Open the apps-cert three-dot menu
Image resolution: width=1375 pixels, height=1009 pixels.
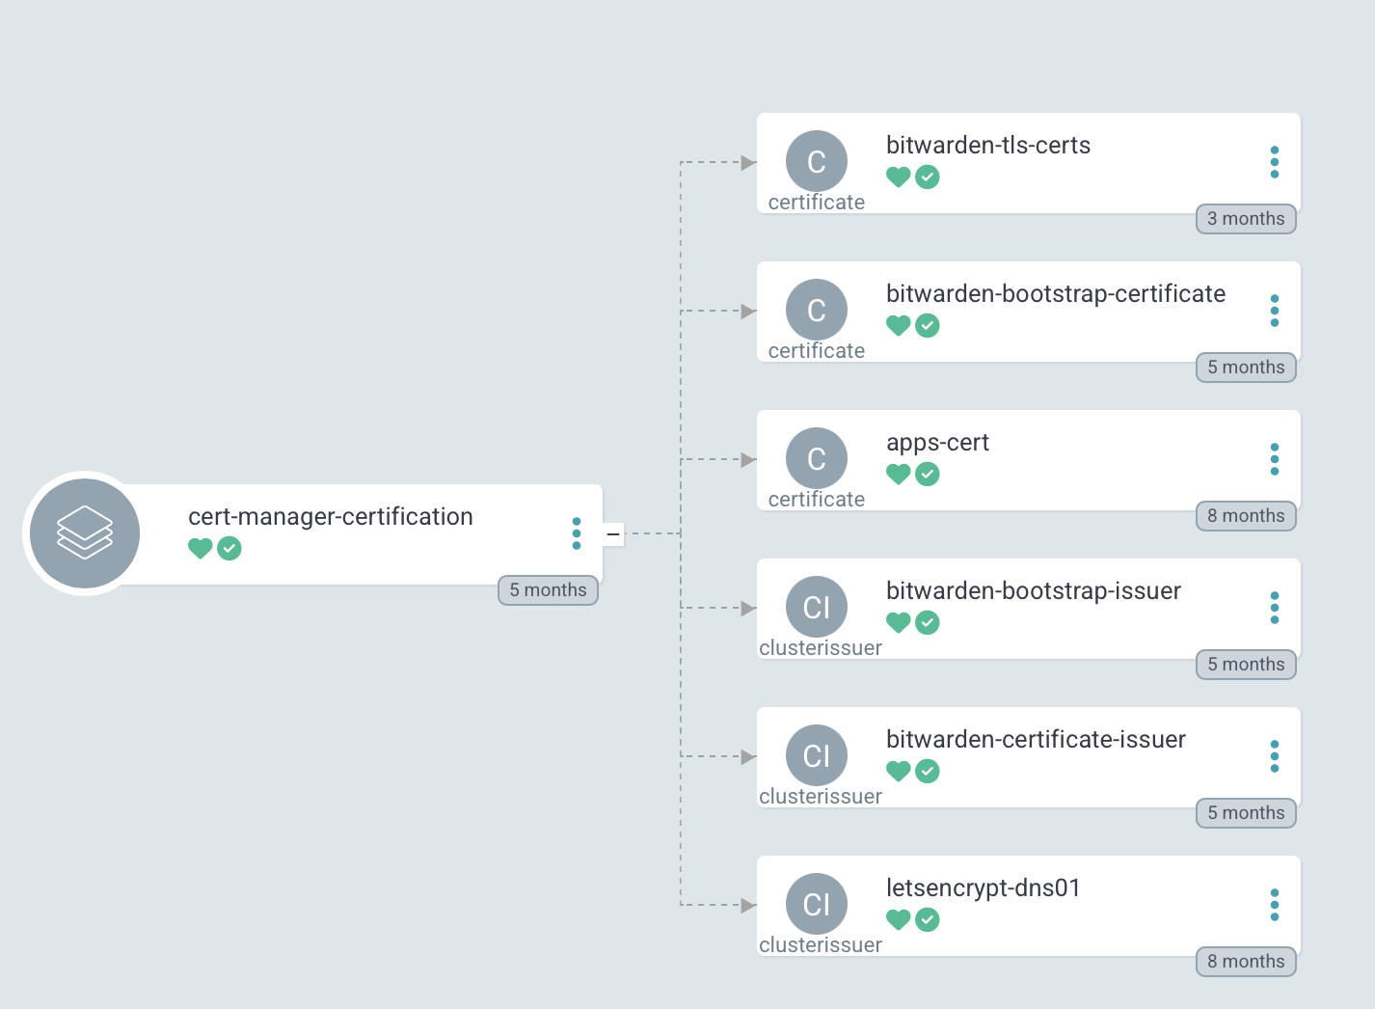tap(1274, 459)
